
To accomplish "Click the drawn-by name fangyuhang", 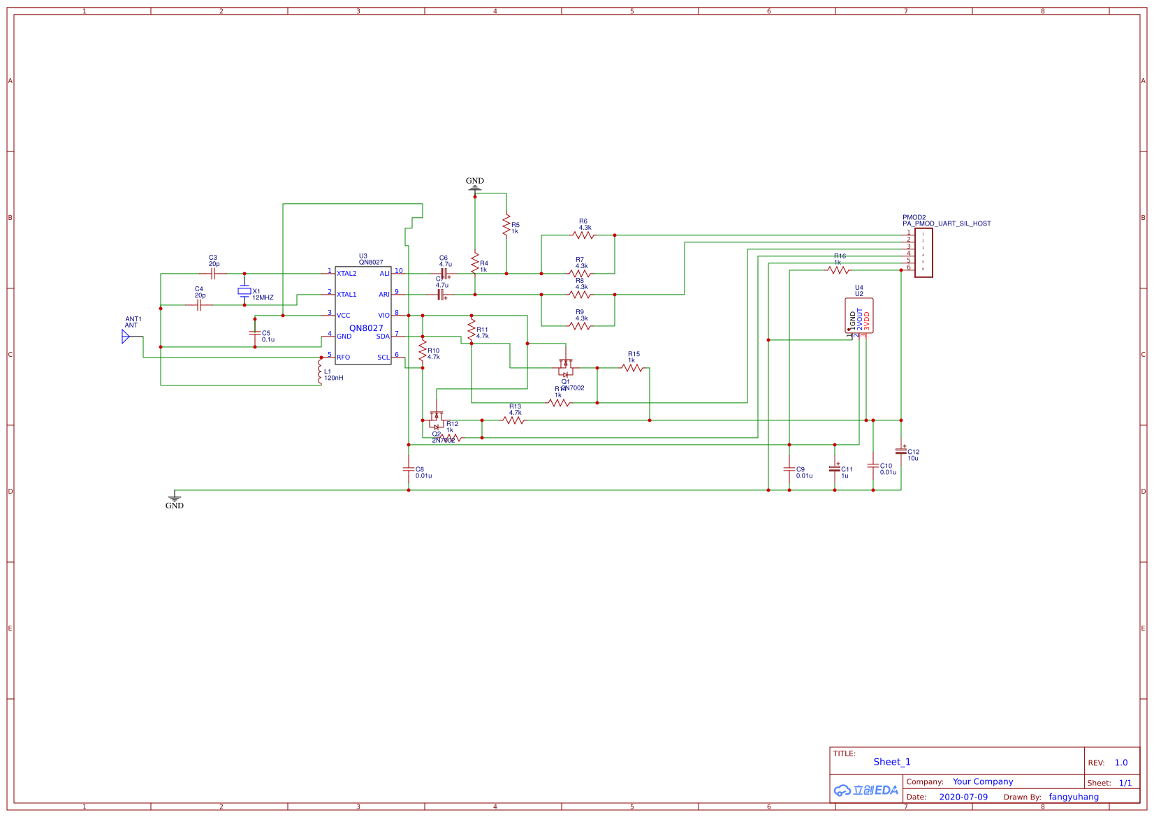I will coord(1074,797).
